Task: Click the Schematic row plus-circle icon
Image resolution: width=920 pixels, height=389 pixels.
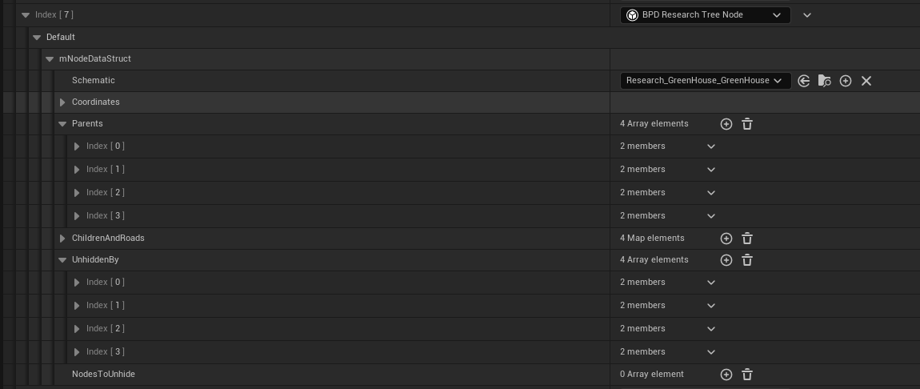Action: pos(846,81)
